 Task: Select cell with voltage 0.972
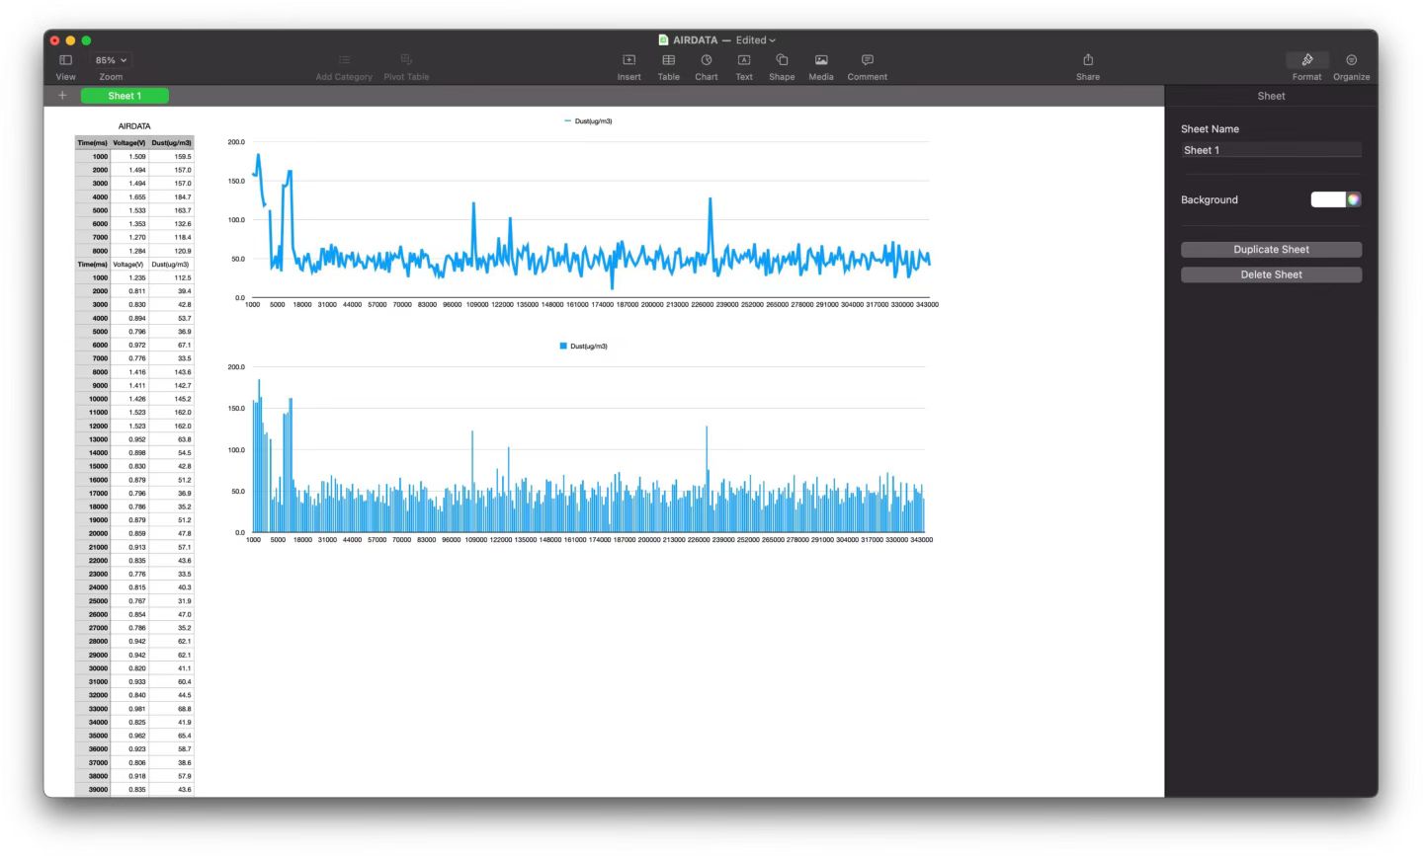[129, 346]
